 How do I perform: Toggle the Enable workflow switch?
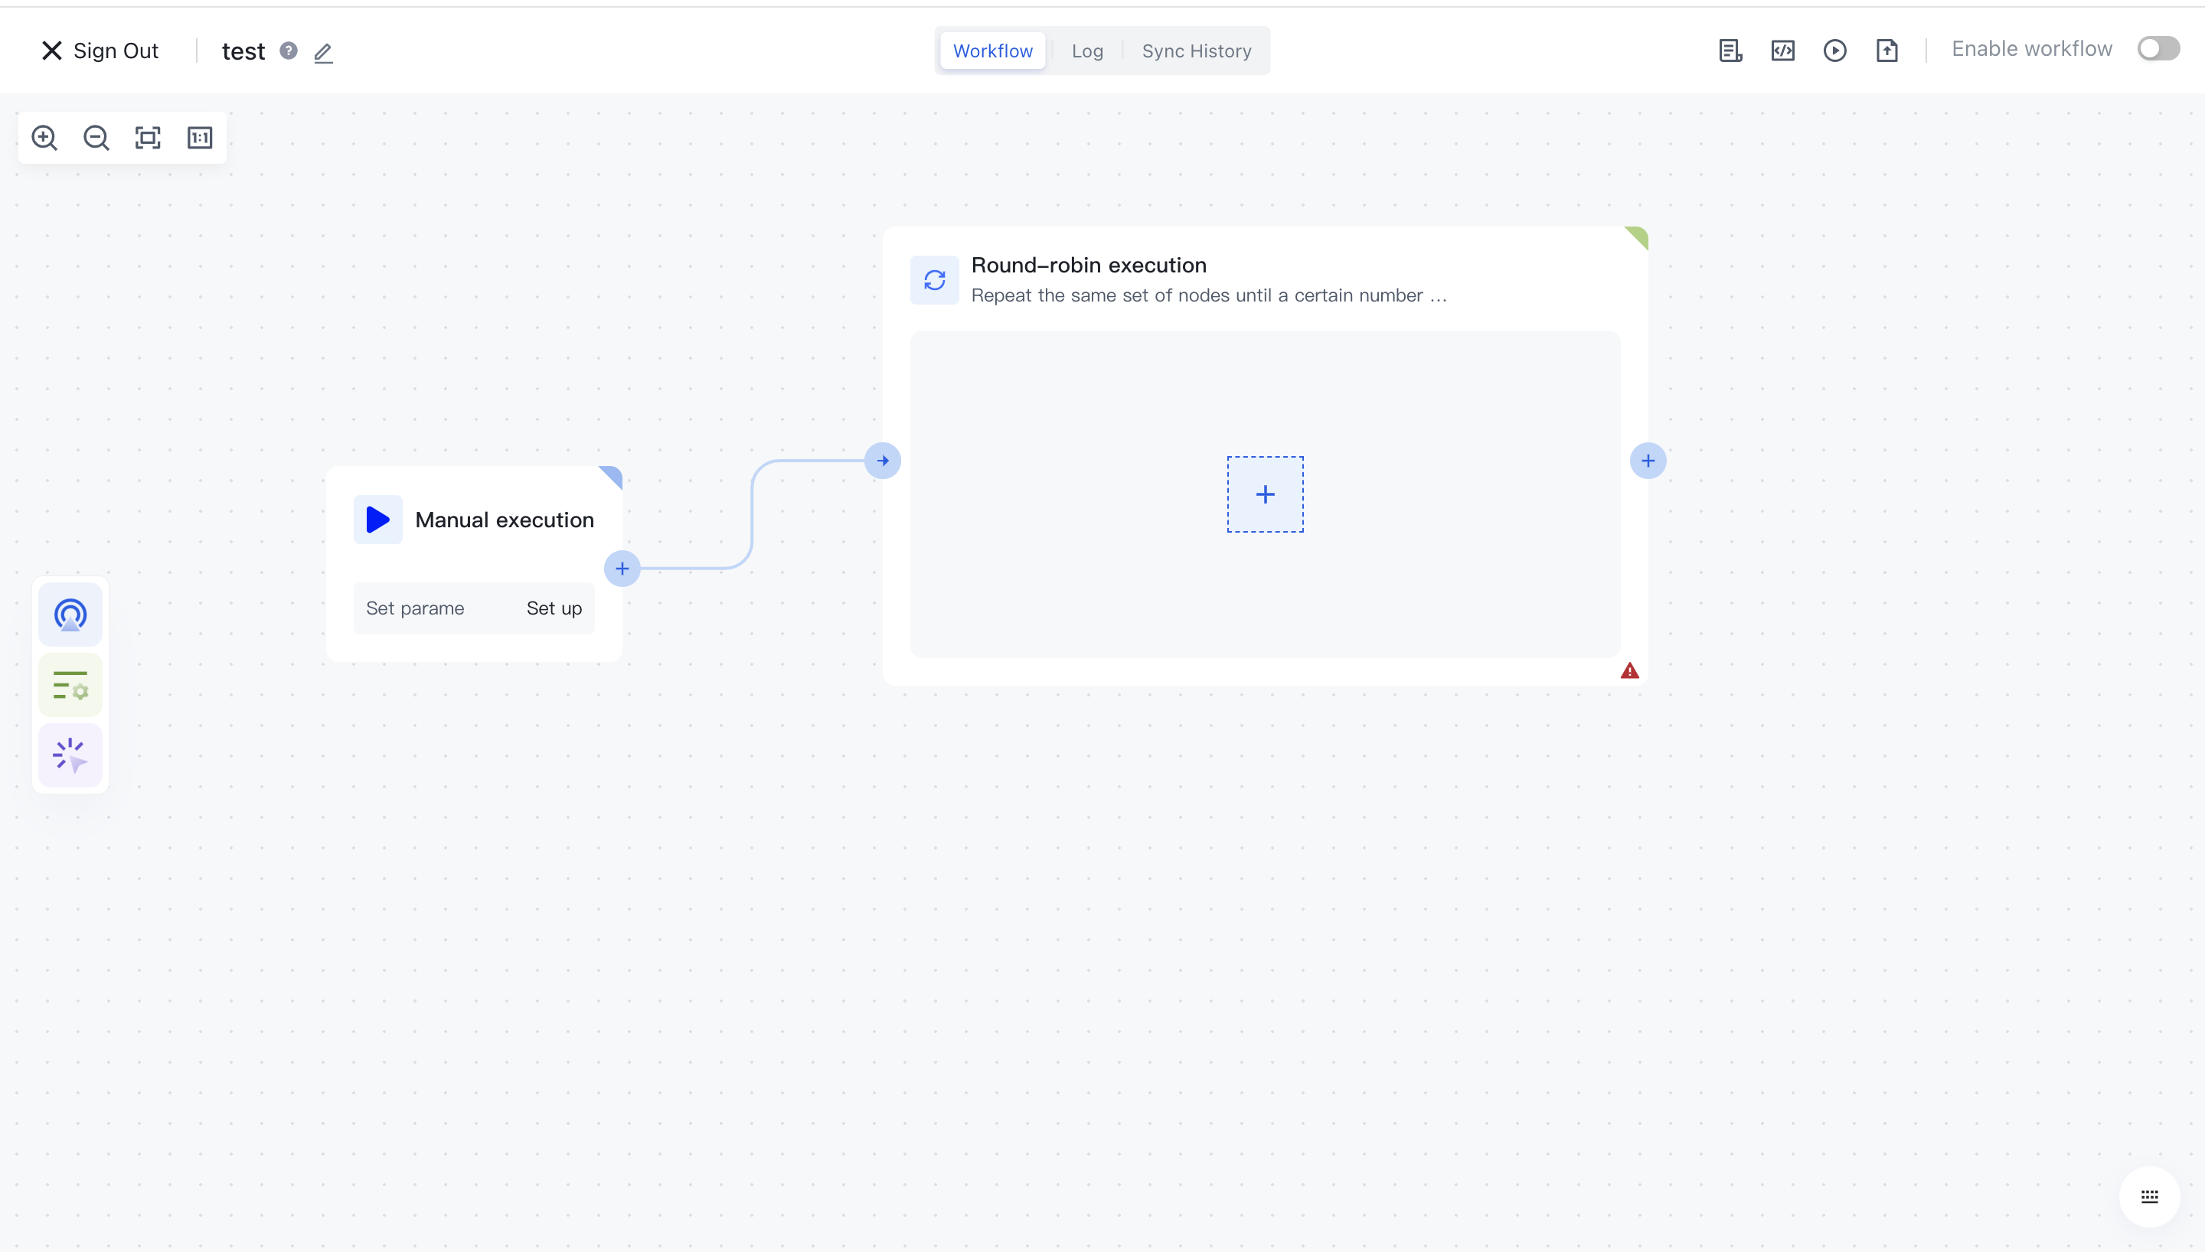coord(2158,49)
